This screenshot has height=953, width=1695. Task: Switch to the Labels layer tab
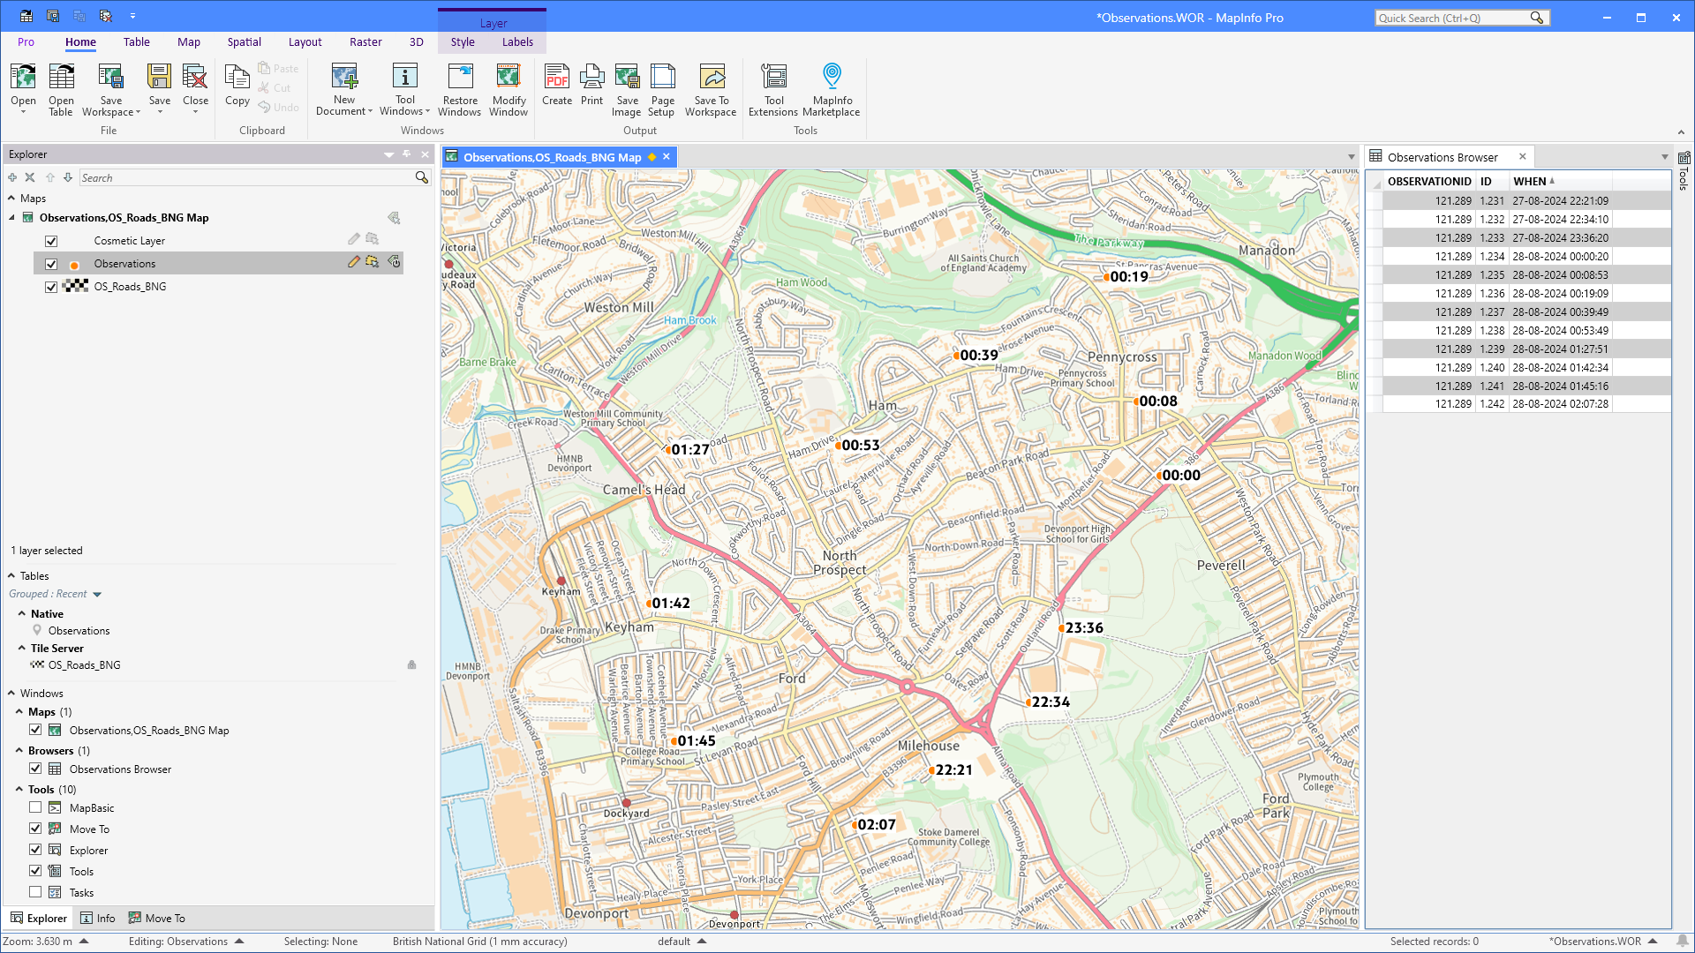[517, 41]
